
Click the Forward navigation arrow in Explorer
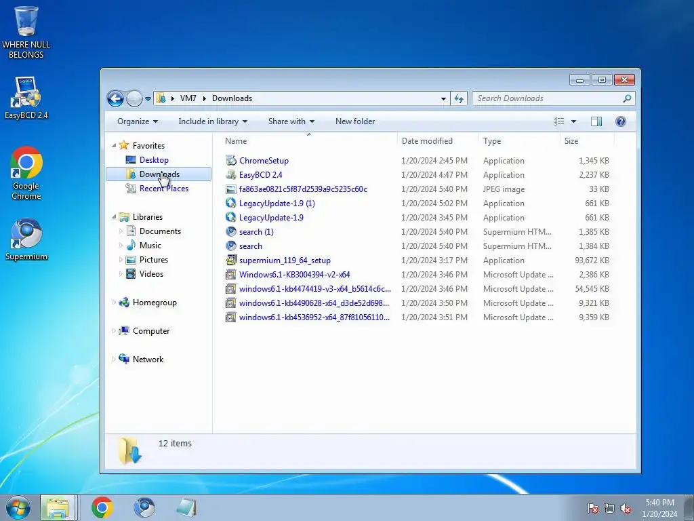134,98
